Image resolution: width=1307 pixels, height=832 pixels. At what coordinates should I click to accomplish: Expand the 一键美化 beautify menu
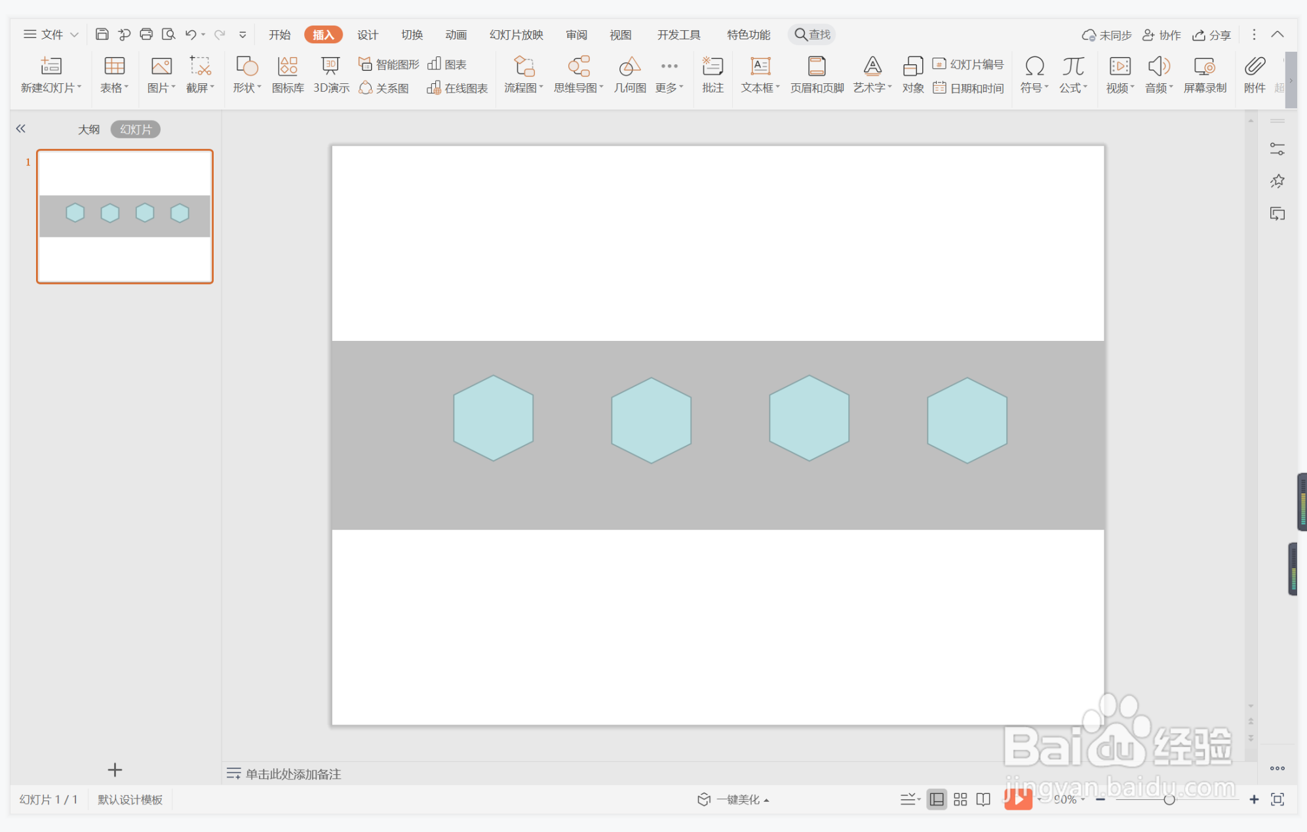738,799
